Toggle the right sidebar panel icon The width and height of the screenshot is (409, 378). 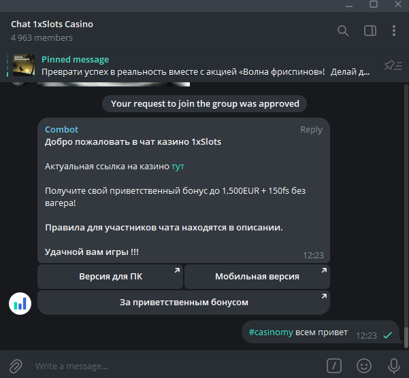[370, 31]
